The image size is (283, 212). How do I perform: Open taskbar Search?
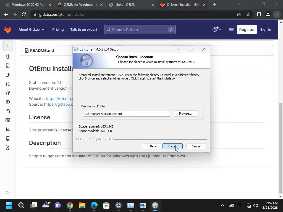click(x=21, y=205)
